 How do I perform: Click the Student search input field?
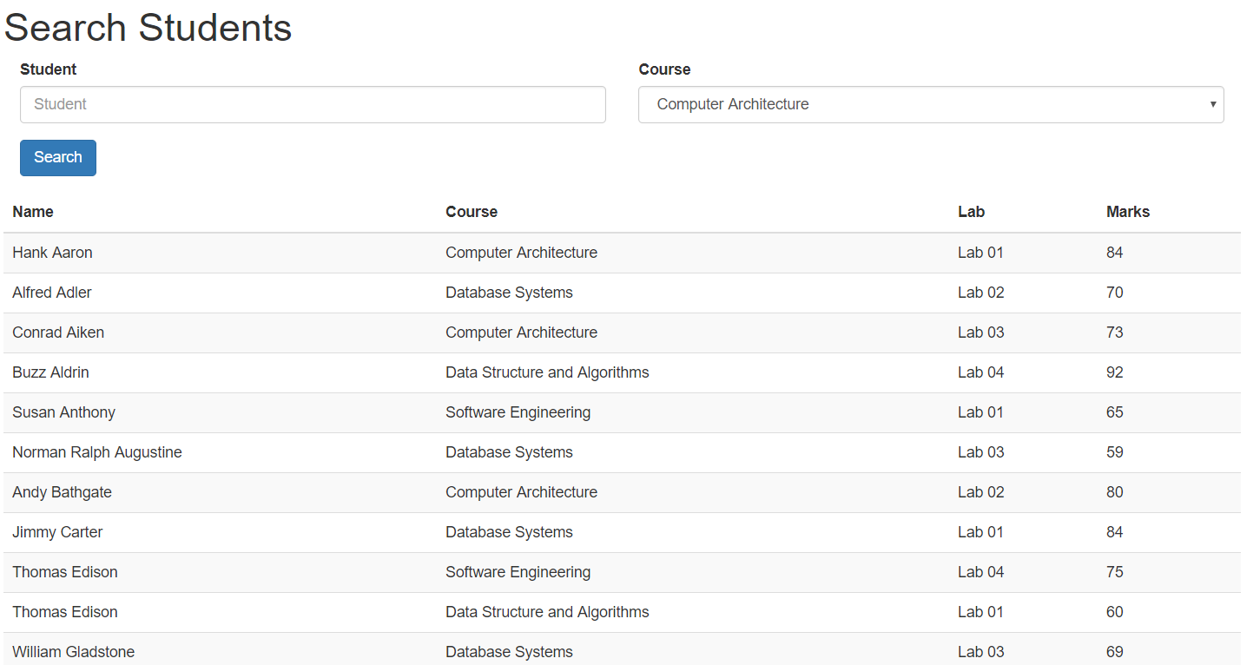(313, 104)
